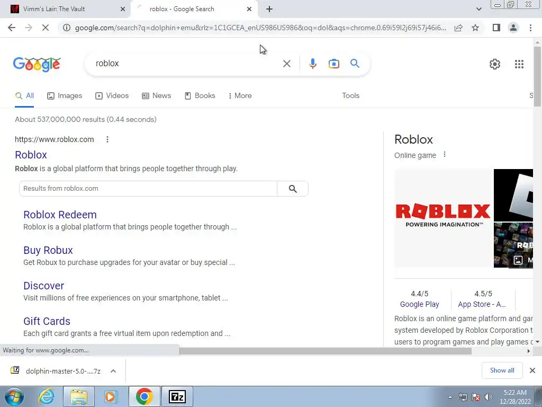Start a voice search with microphone

[x=312, y=64]
